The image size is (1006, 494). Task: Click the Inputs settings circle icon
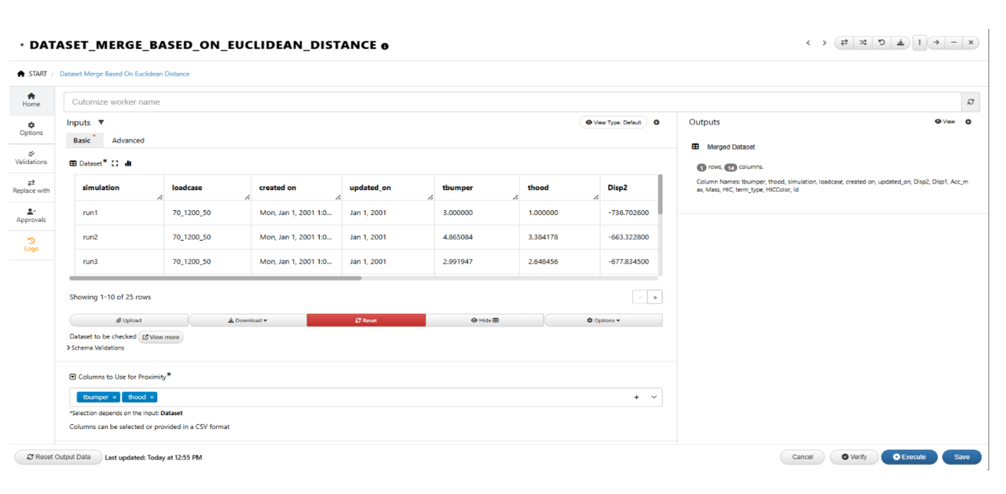tap(656, 123)
